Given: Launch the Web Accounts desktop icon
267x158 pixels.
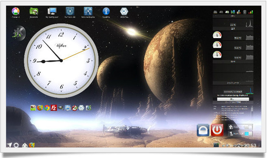Looking at the screenshot, I should pos(88,11).
